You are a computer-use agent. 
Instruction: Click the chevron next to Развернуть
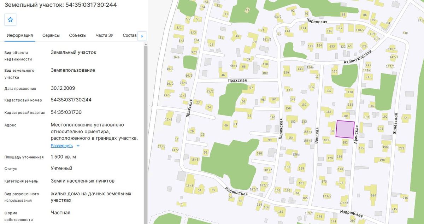click(x=78, y=146)
